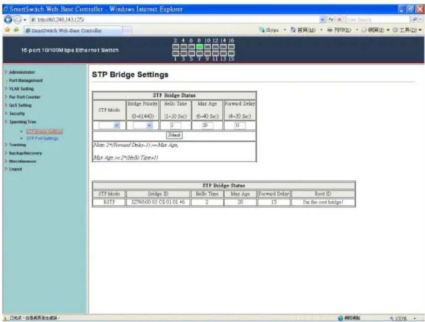
Task: Click the Stop red X icon
Action: (x=339, y=19)
